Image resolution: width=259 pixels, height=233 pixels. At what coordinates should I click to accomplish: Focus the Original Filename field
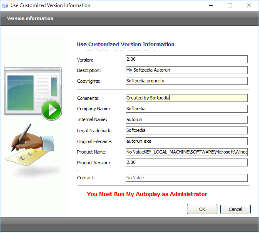click(187, 141)
